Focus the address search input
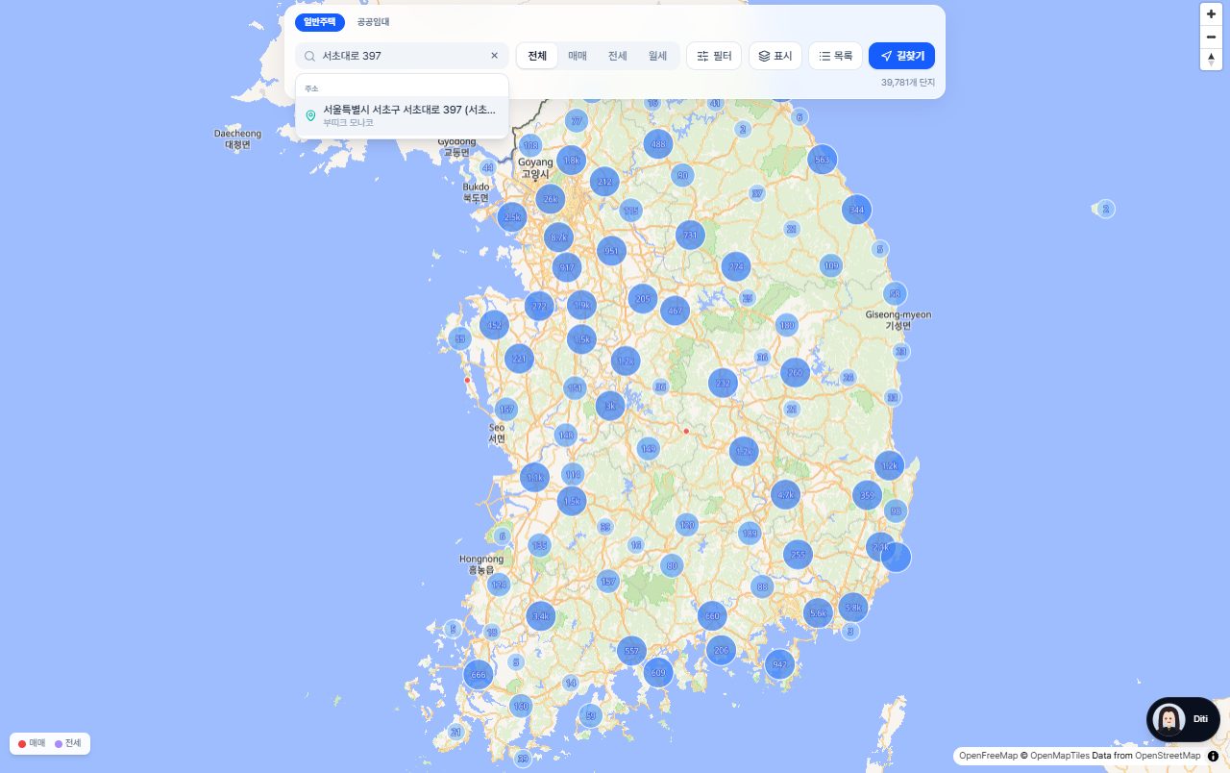The width and height of the screenshot is (1230, 773). (402, 56)
